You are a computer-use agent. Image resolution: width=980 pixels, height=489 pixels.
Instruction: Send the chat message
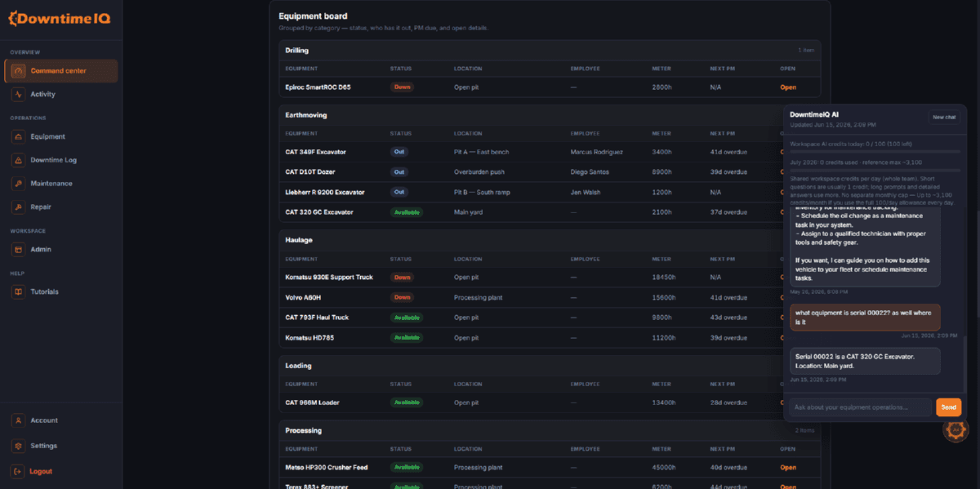948,407
